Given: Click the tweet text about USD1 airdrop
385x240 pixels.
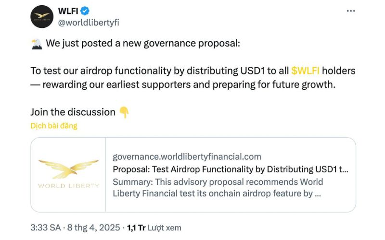Looking at the screenshot, I should coord(193,77).
